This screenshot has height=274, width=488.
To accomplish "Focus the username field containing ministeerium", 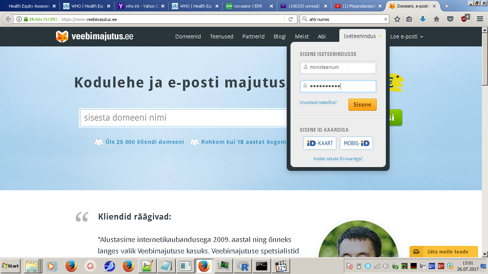I will [x=338, y=67].
